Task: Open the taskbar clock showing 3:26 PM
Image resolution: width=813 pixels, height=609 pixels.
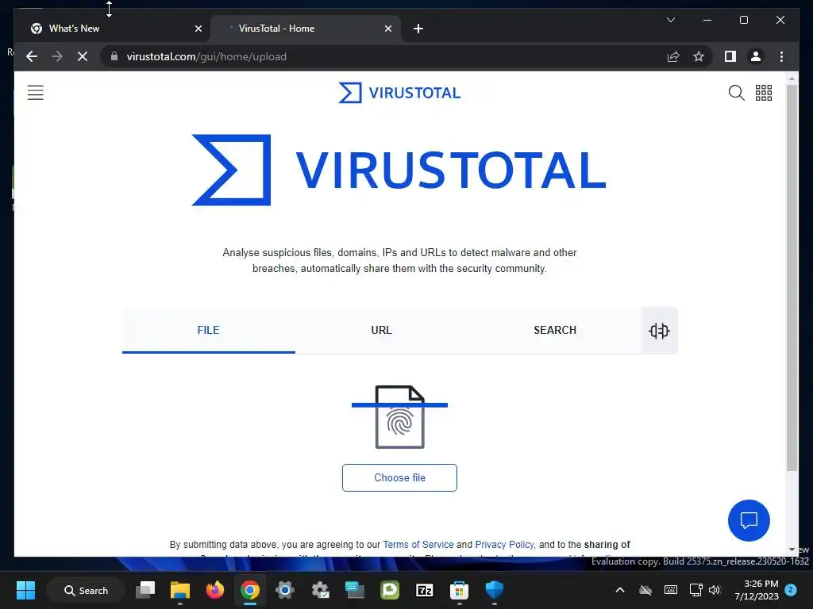Action: pos(757,590)
